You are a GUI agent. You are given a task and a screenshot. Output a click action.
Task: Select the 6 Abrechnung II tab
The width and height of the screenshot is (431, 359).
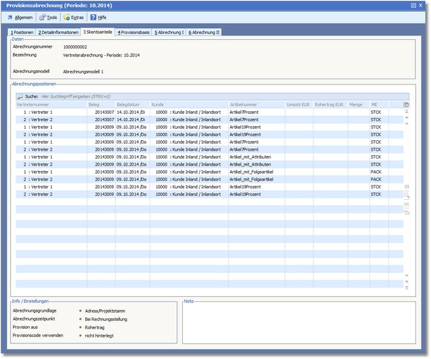click(204, 31)
